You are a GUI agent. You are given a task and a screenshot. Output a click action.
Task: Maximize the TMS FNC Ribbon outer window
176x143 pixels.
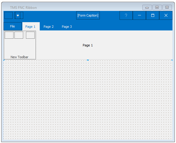pyautogui.click(x=157, y=7)
